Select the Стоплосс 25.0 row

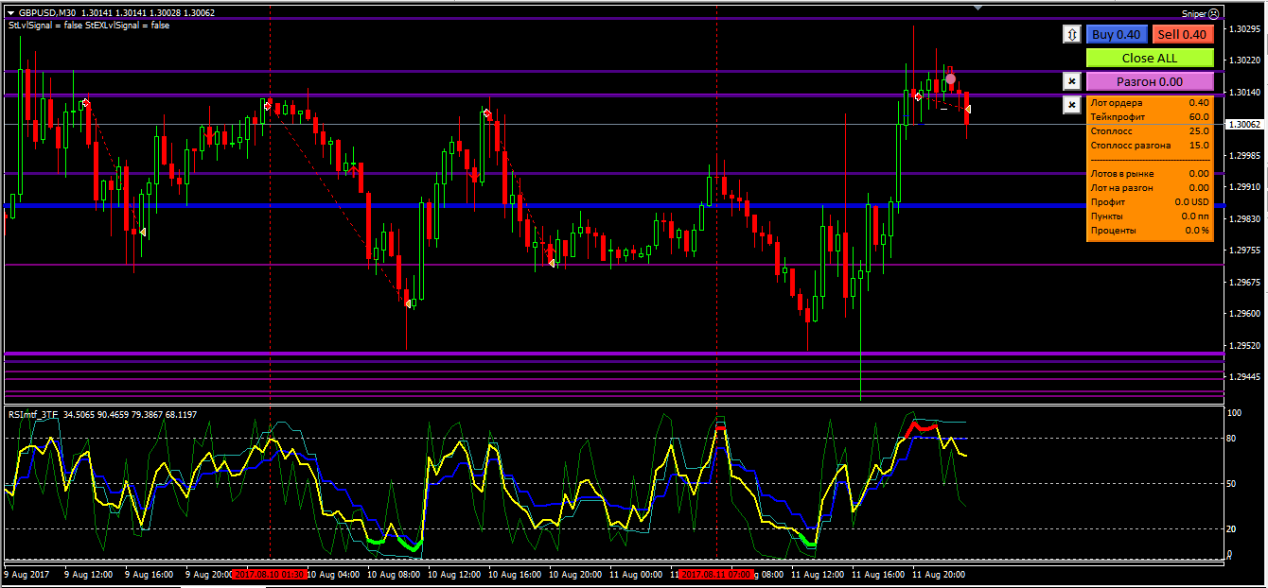tap(1150, 130)
